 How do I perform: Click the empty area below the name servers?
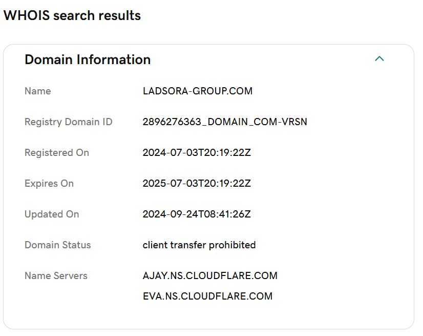coord(208,315)
